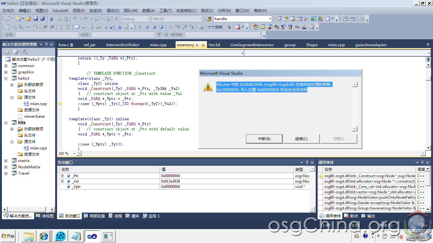This screenshot has width=433, height=243.
Task: Open Quick Watch icon in debug toolbar
Action: pos(201,27)
